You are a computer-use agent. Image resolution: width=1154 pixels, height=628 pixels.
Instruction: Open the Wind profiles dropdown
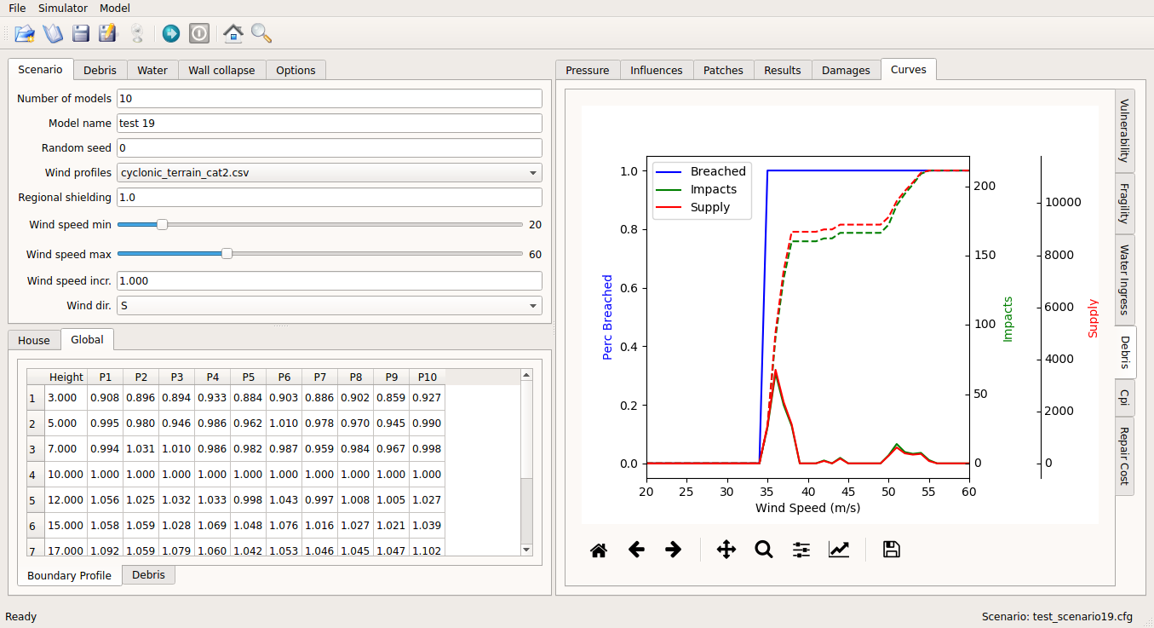[329, 172]
